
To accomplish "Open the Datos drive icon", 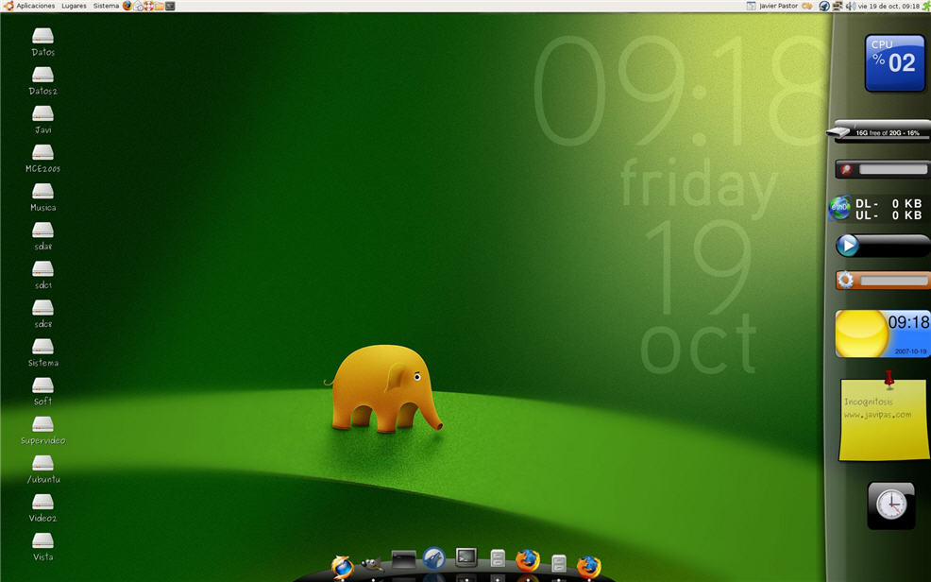I will point(42,36).
